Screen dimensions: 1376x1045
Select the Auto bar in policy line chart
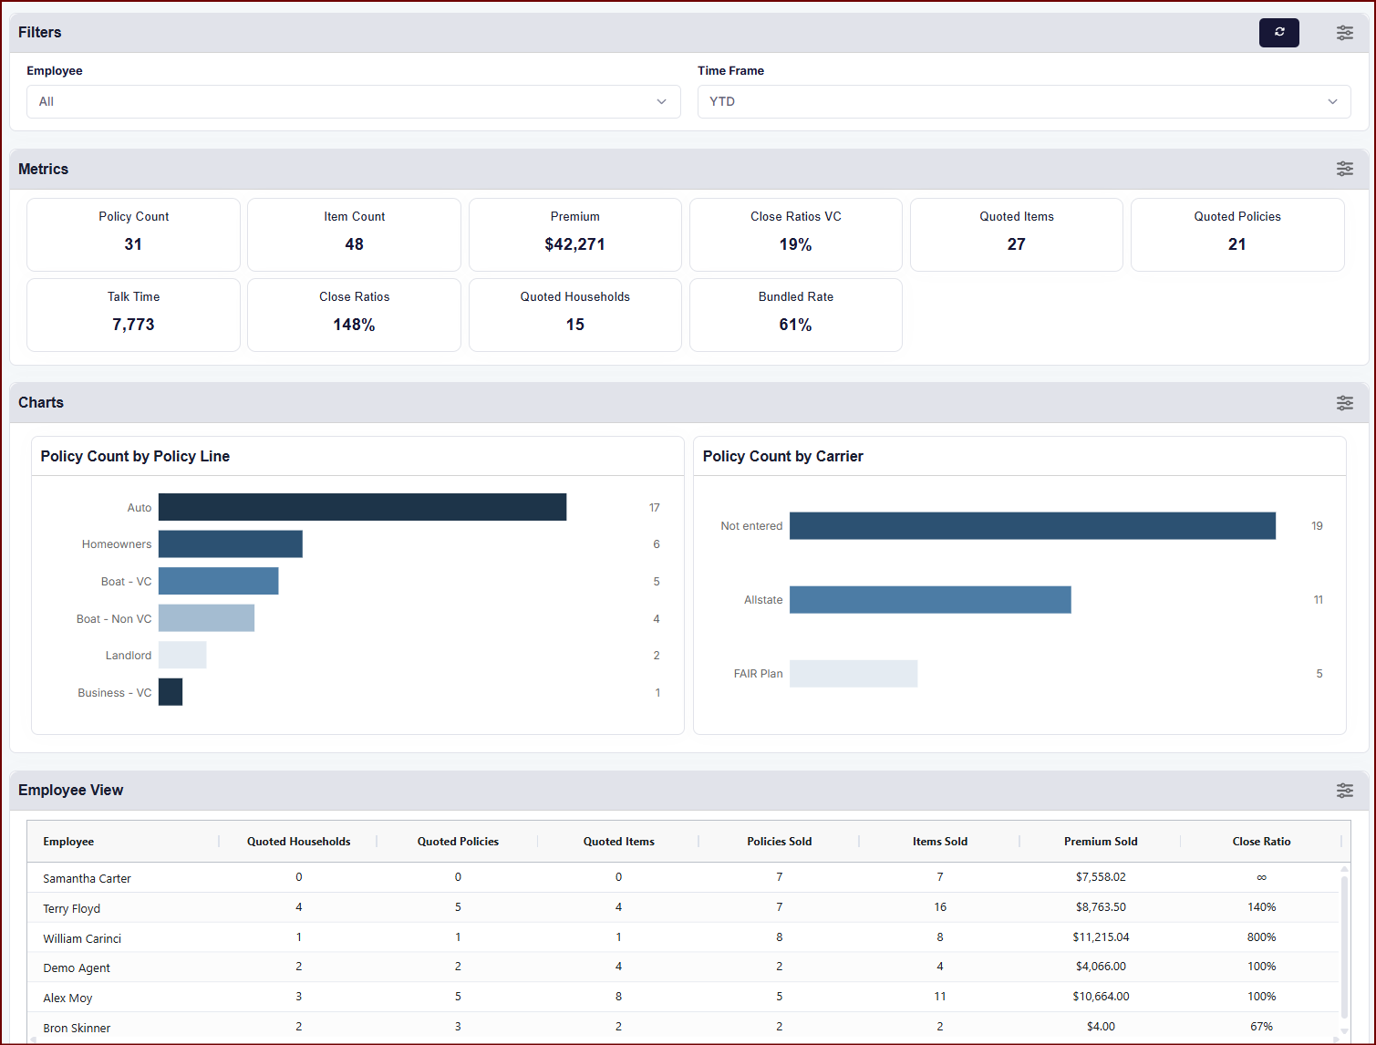[362, 507]
